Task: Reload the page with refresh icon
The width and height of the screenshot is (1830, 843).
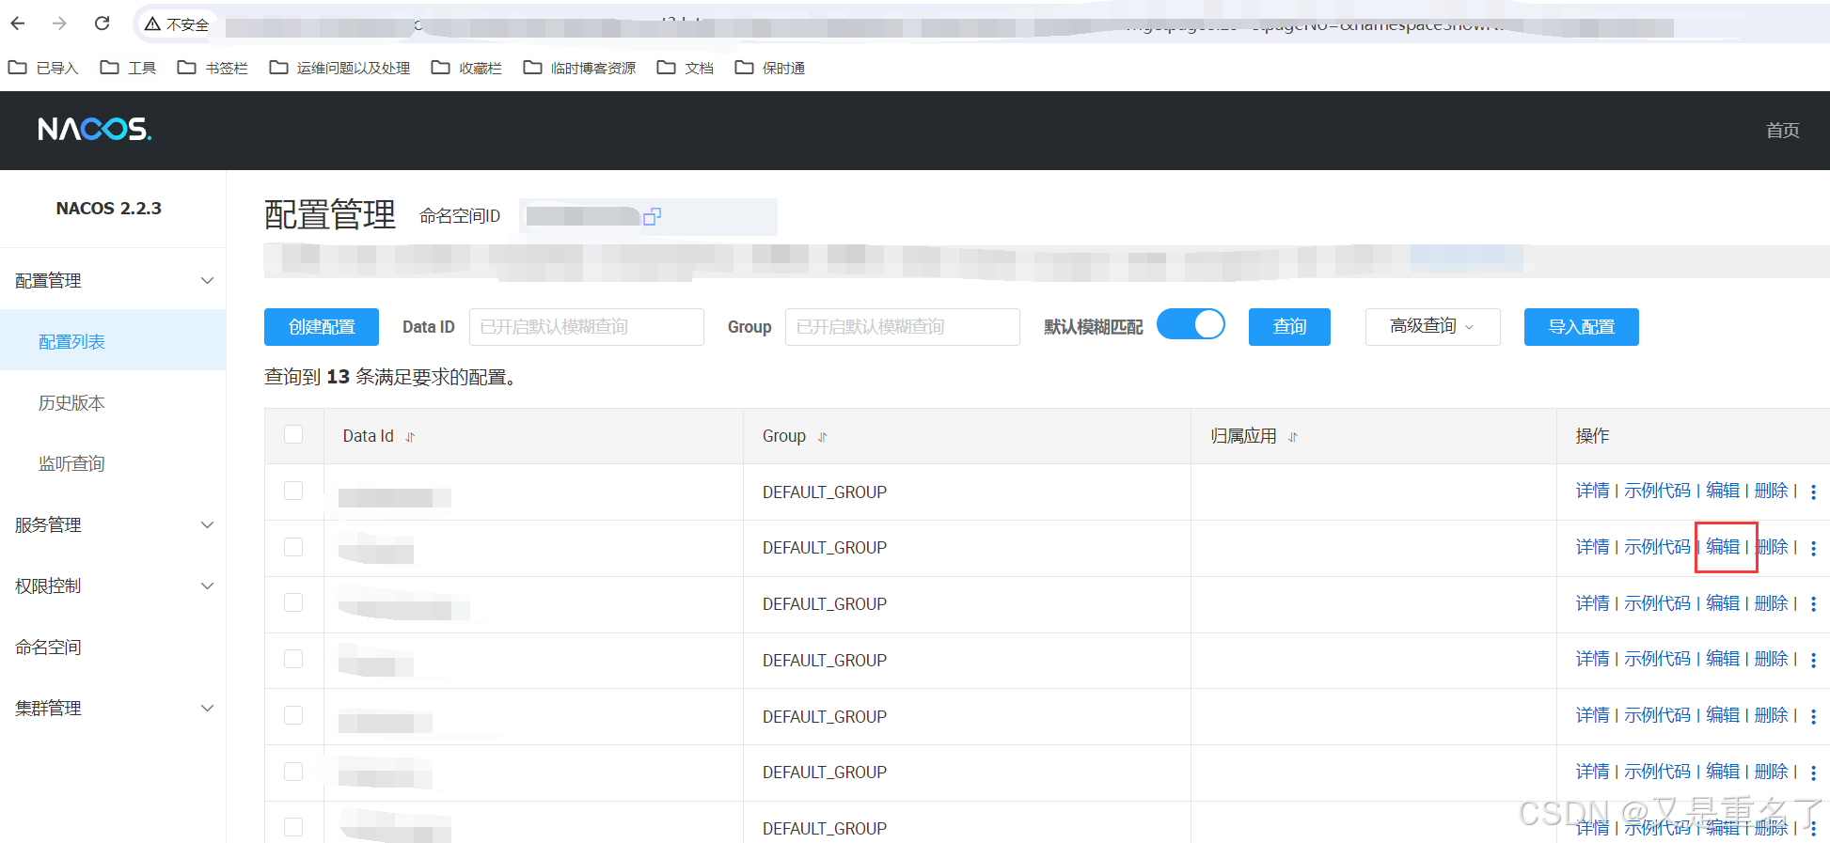Action: click(x=103, y=23)
